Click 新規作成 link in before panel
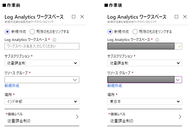 pos(12,86)
